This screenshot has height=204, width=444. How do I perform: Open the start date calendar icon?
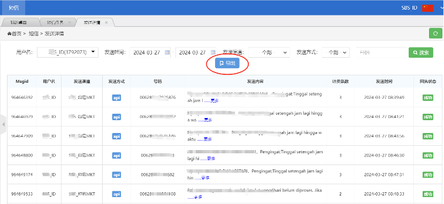click(167, 52)
